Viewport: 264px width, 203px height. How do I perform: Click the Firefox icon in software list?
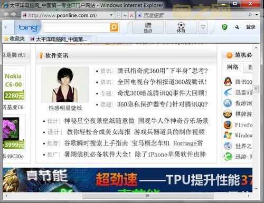228,125
